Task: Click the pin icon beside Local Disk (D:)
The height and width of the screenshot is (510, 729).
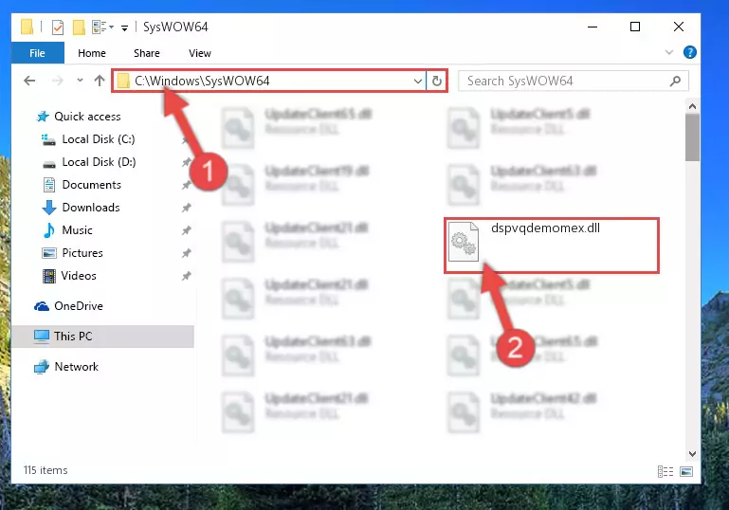Action: tap(187, 162)
